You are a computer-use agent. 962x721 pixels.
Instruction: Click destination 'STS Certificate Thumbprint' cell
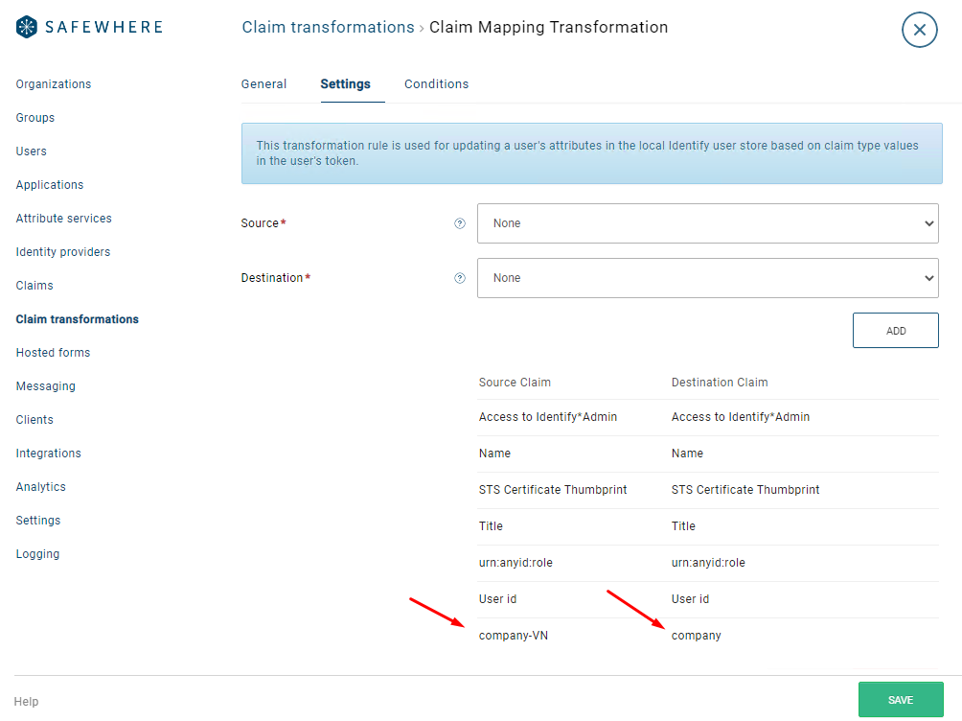click(x=745, y=490)
